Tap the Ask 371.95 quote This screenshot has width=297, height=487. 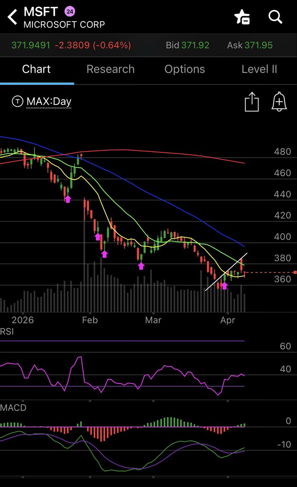click(250, 45)
